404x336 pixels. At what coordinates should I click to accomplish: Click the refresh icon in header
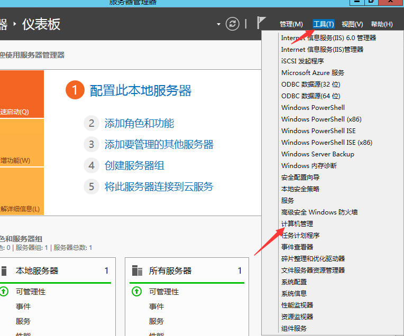coord(232,24)
